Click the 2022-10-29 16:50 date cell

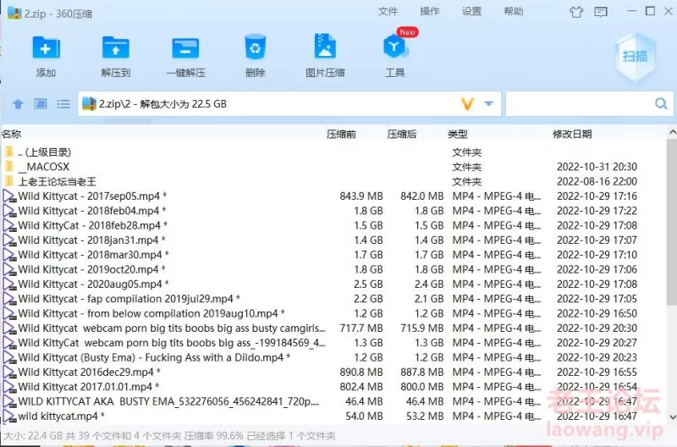tap(597, 313)
